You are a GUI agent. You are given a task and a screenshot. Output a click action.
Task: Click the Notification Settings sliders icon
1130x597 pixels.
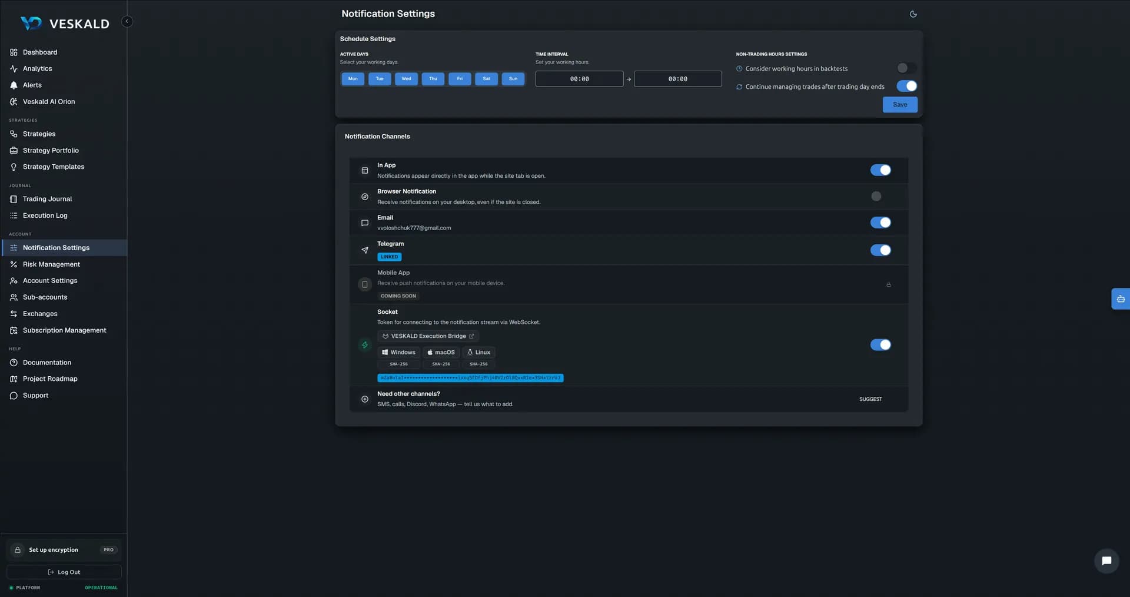14,248
